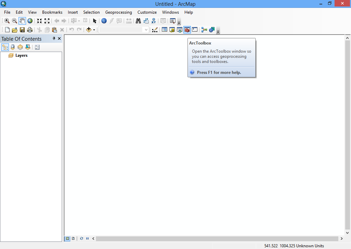Viewport: 351px width, 249px height.
Task: Open the Find Route tool
Action: pos(146,21)
